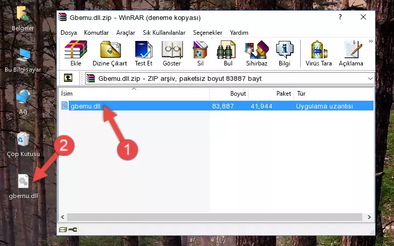394x246 pixels.
Task: Select the gbemu.dll desktop file
Action: (24, 187)
